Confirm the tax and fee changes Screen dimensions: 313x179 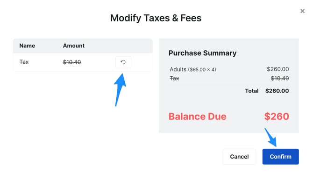coord(280,157)
